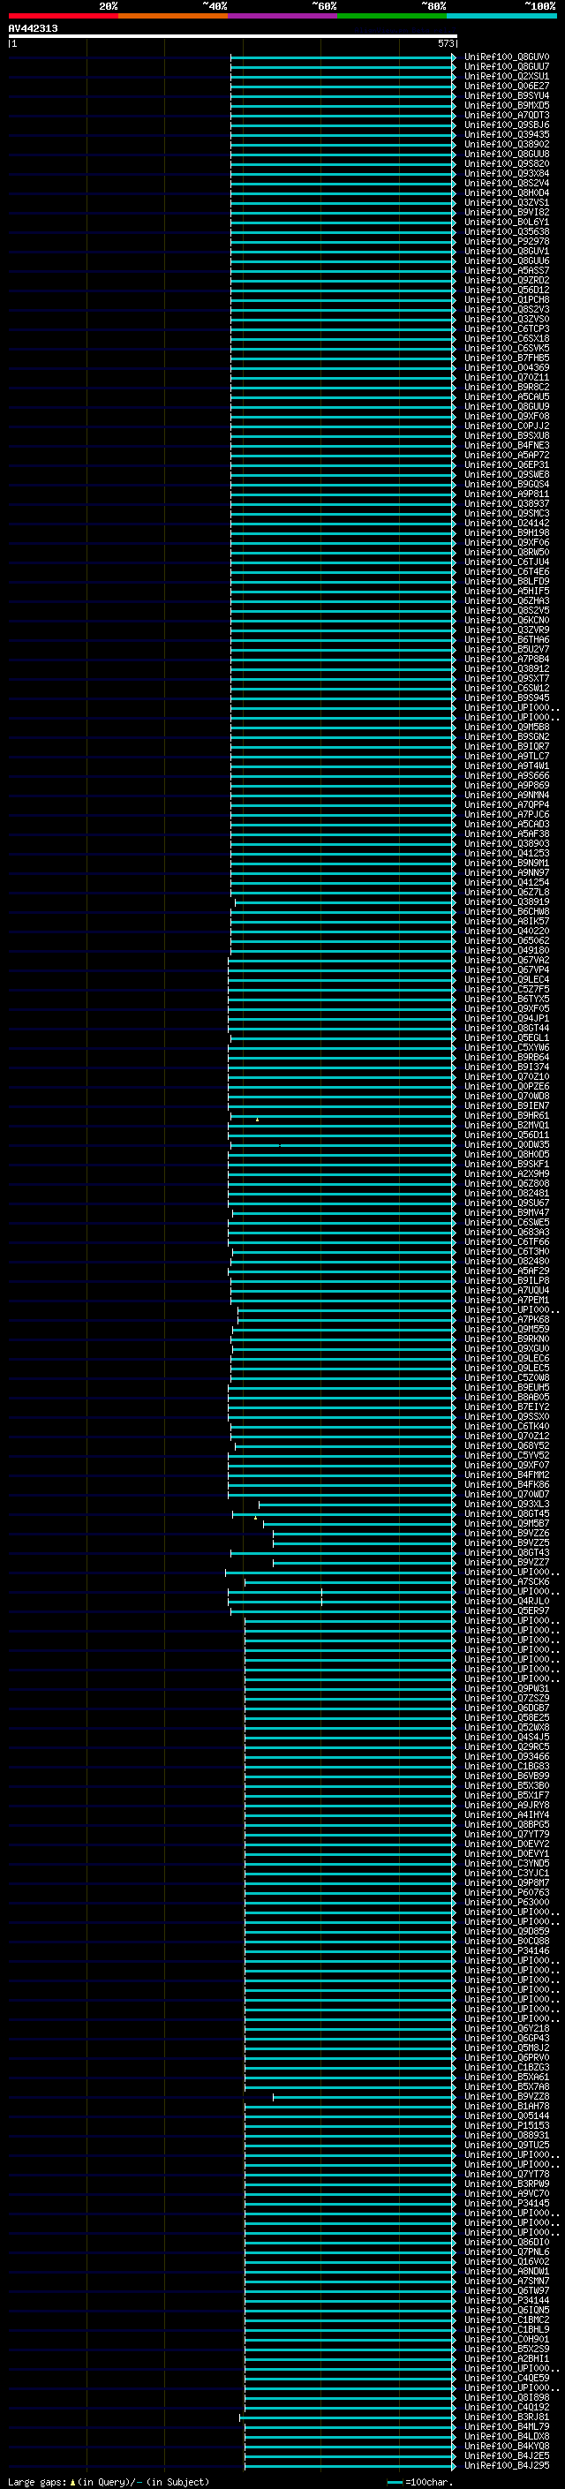Select the UniRef100_Q6EP31 label
The width and height of the screenshot is (565, 2489).
[507, 464]
